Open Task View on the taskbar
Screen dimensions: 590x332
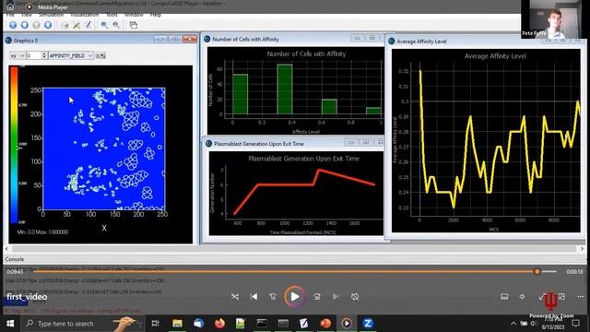point(155,324)
